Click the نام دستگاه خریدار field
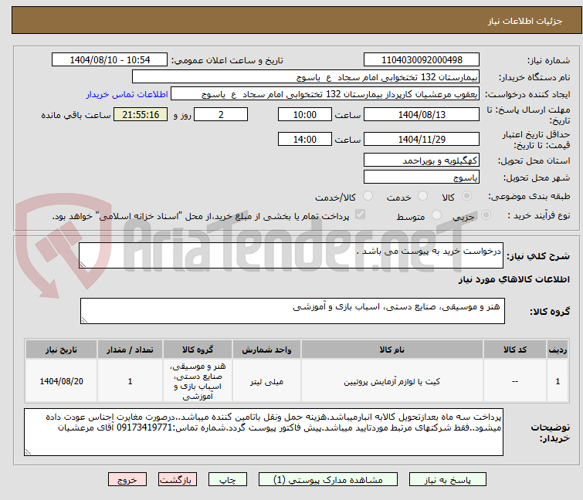Viewport: 583px width, 500px height. (x=306, y=77)
